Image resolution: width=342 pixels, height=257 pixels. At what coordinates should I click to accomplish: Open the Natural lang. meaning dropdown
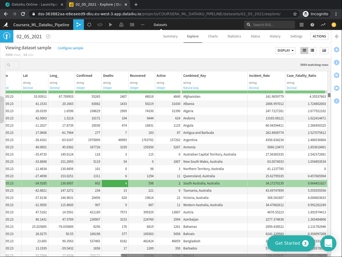click(x=191, y=88)
